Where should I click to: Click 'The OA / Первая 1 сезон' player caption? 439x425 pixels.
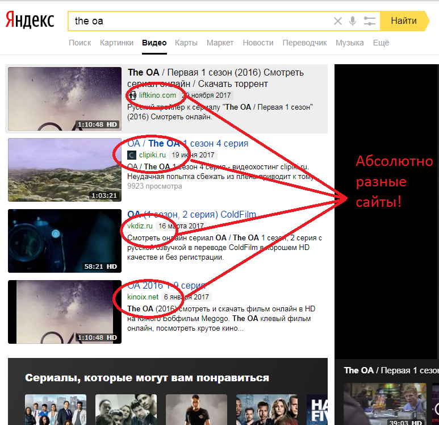coord(391,370)
